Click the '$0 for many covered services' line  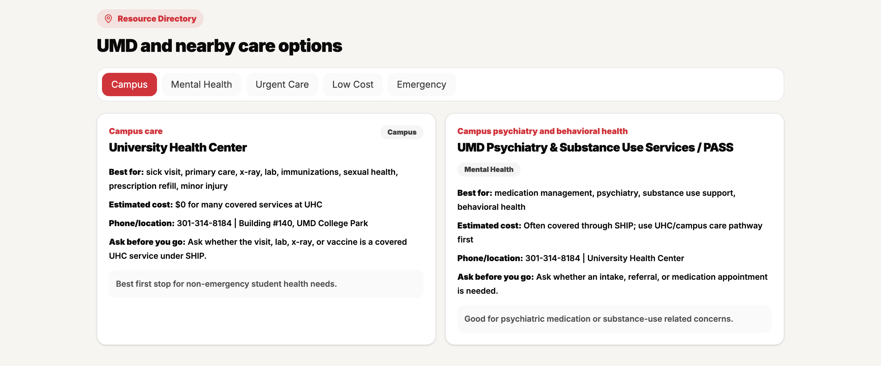[x=216, y=205]
